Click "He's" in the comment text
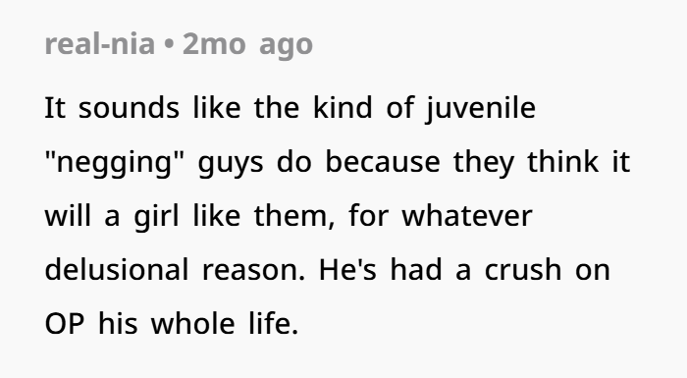The width and height of the screenshot is (687, 378). (347, 270)
